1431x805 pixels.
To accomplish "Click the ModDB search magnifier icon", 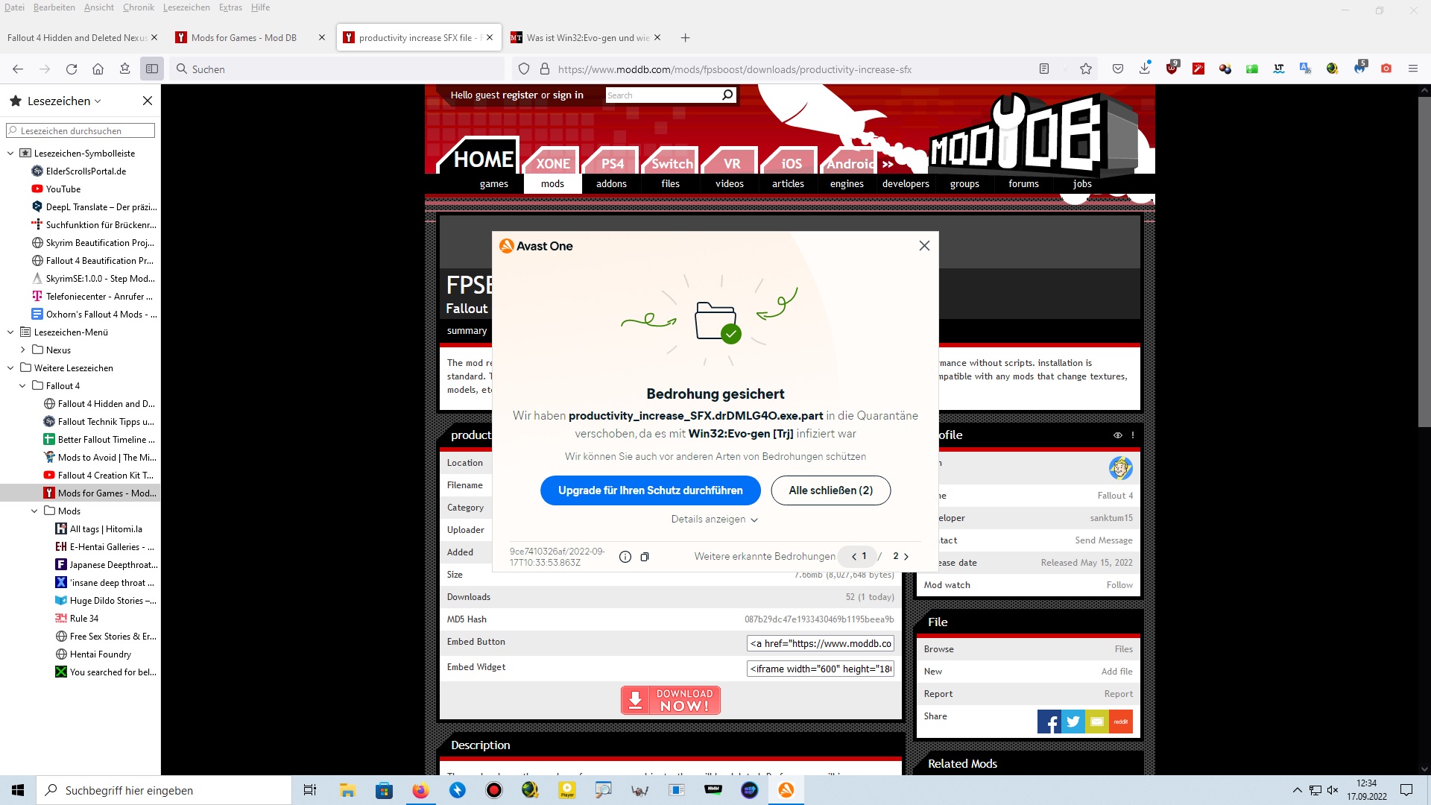I will (727, 95).
